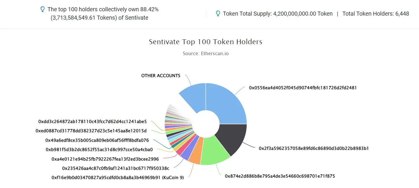The image size is (419, 188).
Task: Click address label 0x0556ea4d4052f045d90744fbfc181726d2fd2481
Action: tap(303, 88)
